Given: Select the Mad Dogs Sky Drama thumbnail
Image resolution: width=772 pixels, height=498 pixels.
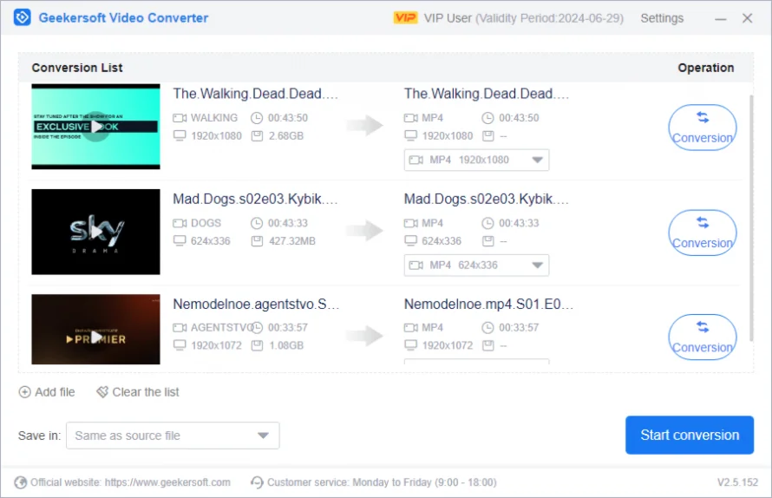Looking at the screenshot, I should click(x=95, y=232).
